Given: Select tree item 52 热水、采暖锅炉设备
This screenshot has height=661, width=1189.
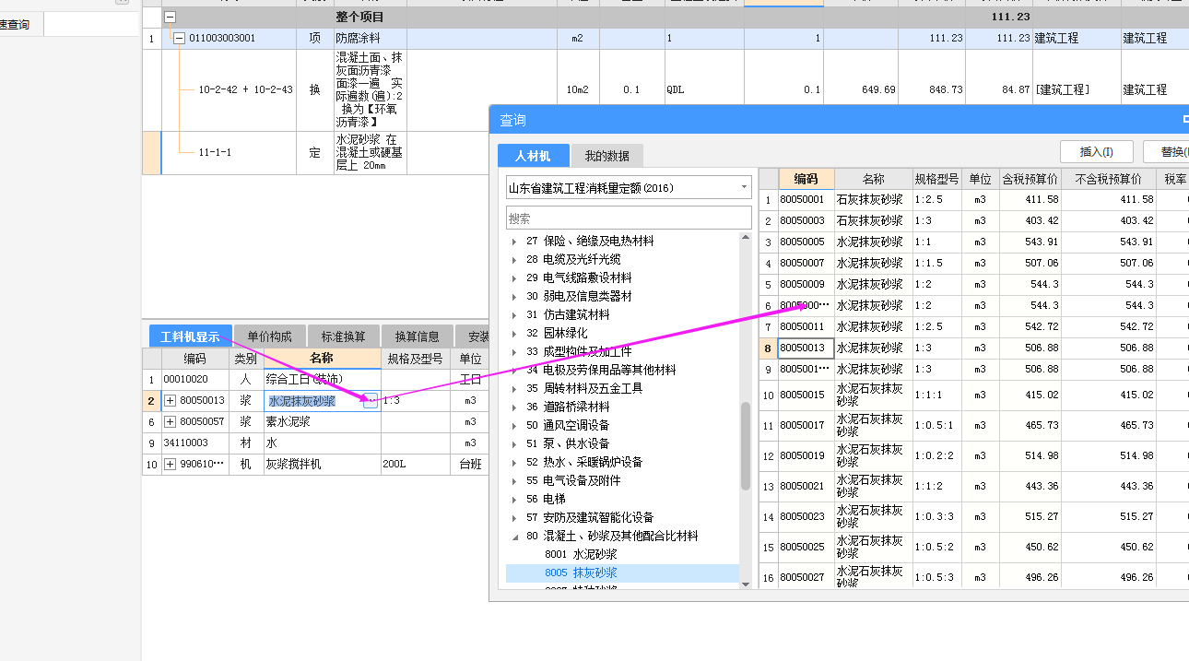Looking at the screenshot, I should click(584, 463).
